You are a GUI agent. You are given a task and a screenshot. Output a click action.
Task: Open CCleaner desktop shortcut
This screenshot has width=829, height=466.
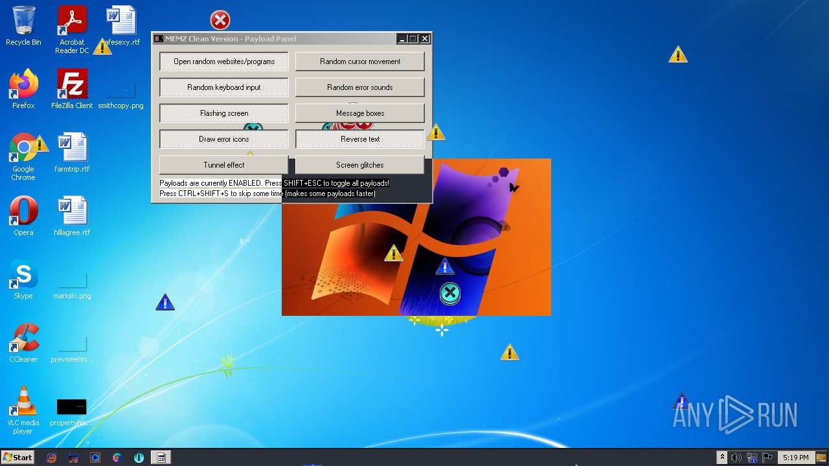(23, 343)
